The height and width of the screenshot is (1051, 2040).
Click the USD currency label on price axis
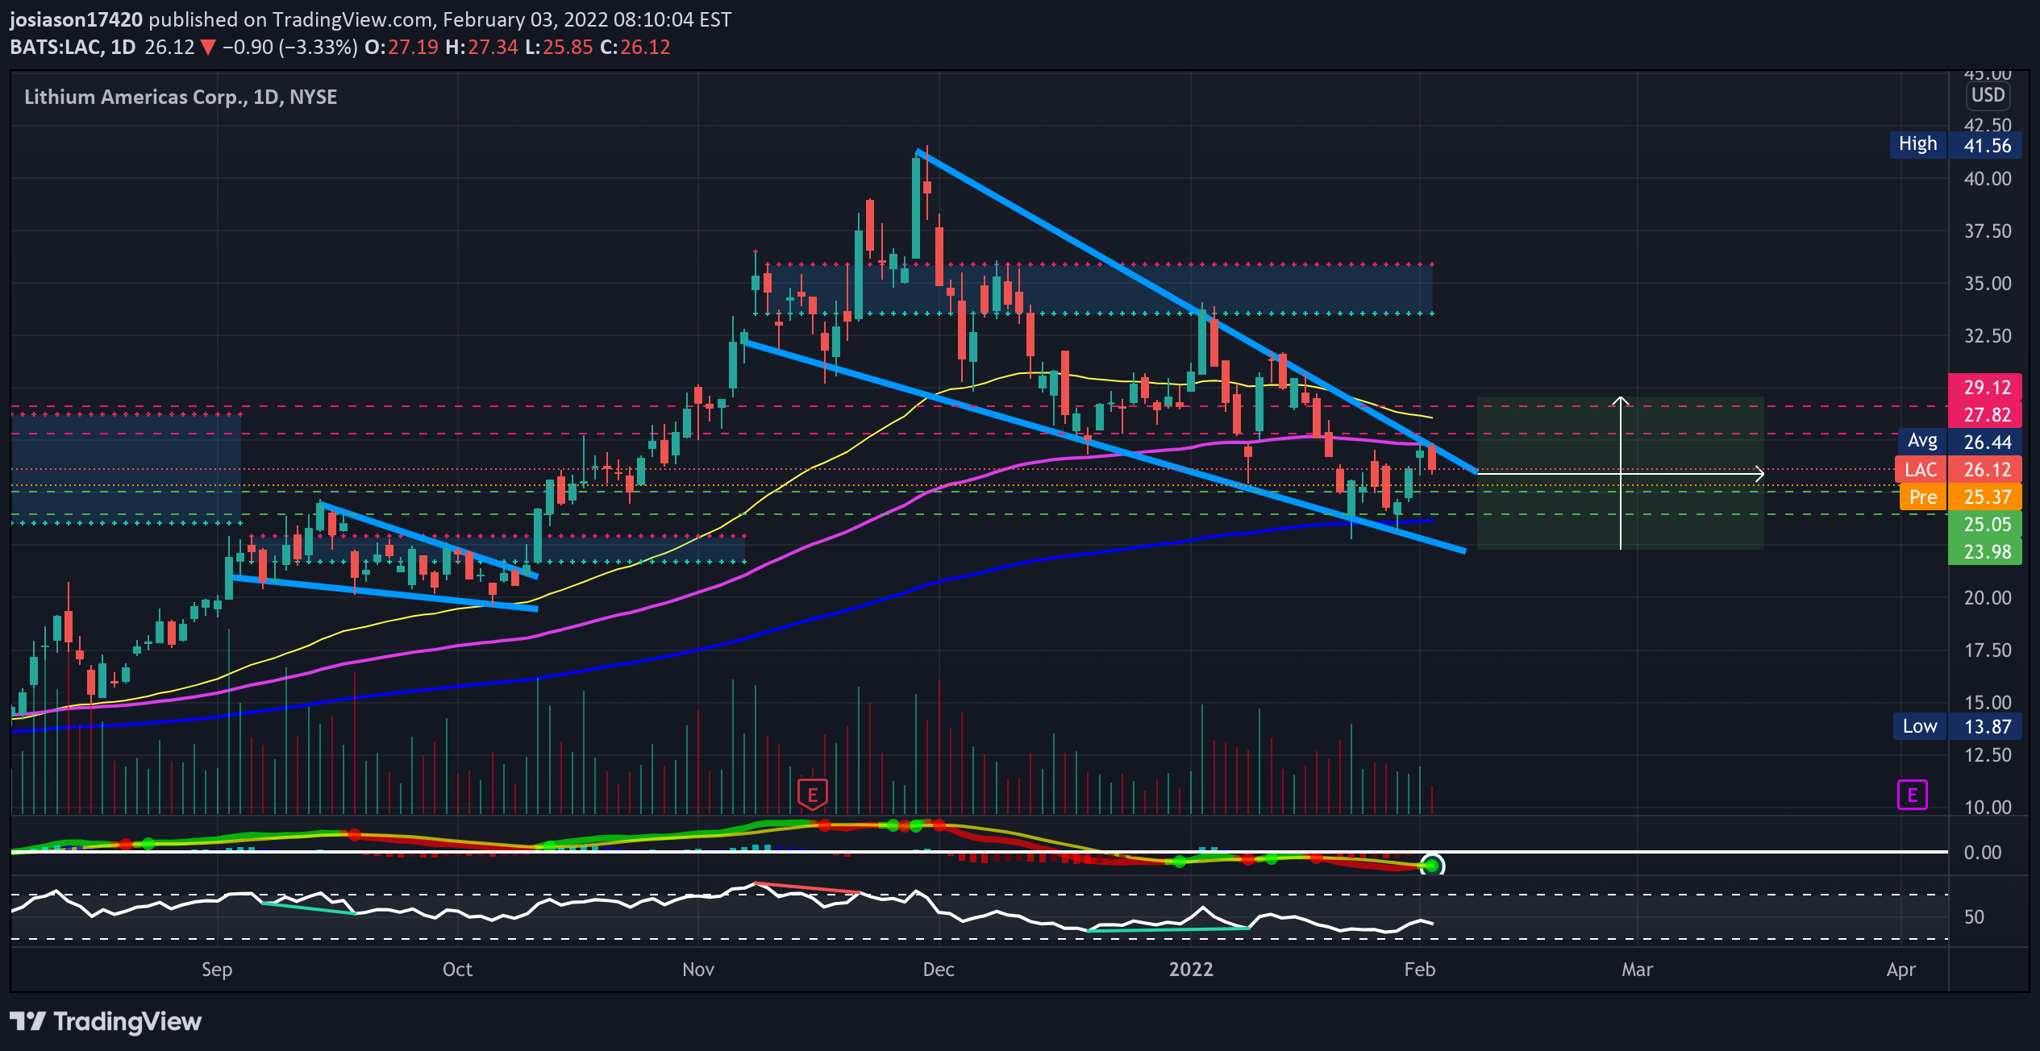(1988, 95)
